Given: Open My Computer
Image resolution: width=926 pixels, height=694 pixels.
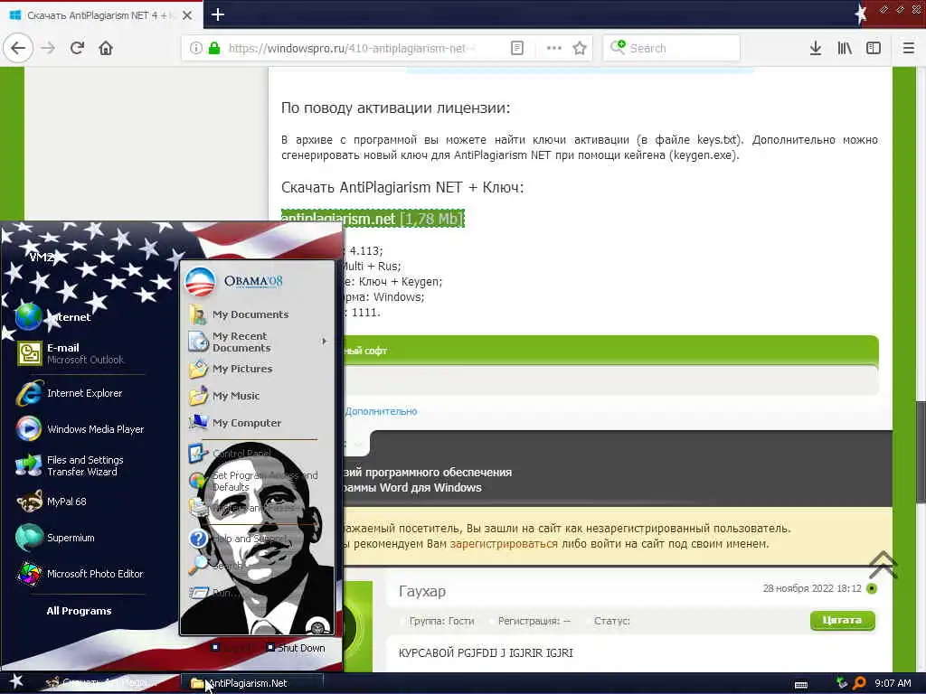Looking at the screenshot, I should click(x=235, y=423).
